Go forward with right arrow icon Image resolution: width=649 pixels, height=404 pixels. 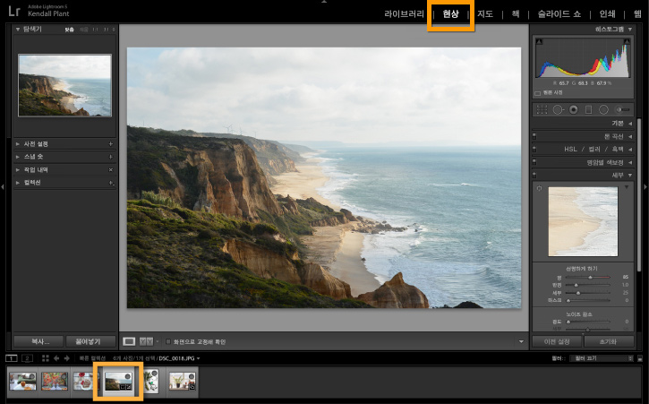coord(66,358)
